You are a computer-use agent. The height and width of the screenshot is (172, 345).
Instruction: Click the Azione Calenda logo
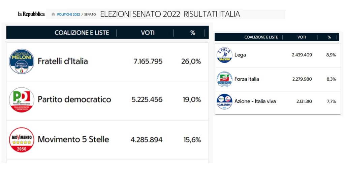pyautogui.click(x=224, y=101)
